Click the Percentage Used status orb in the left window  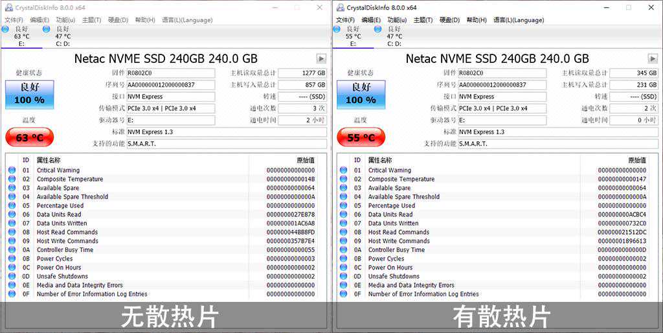point(12,205)
